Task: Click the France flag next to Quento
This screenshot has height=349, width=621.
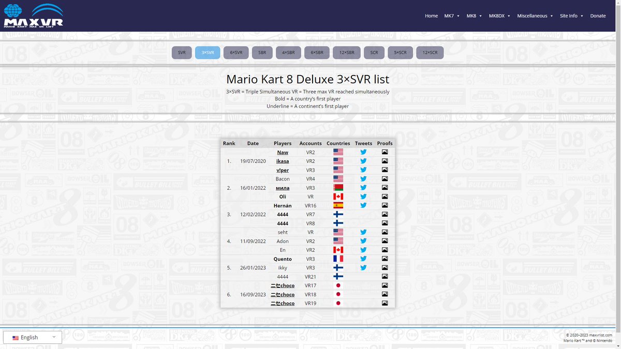Action: click(338, 259)
